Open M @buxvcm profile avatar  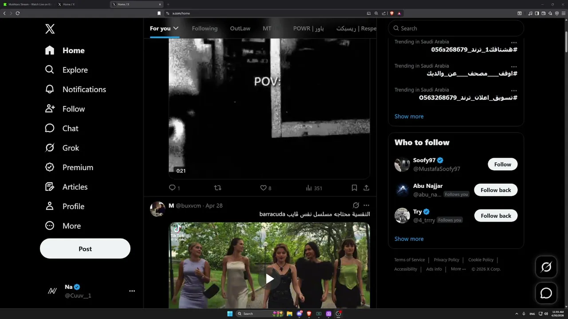[x=158, y=209]
